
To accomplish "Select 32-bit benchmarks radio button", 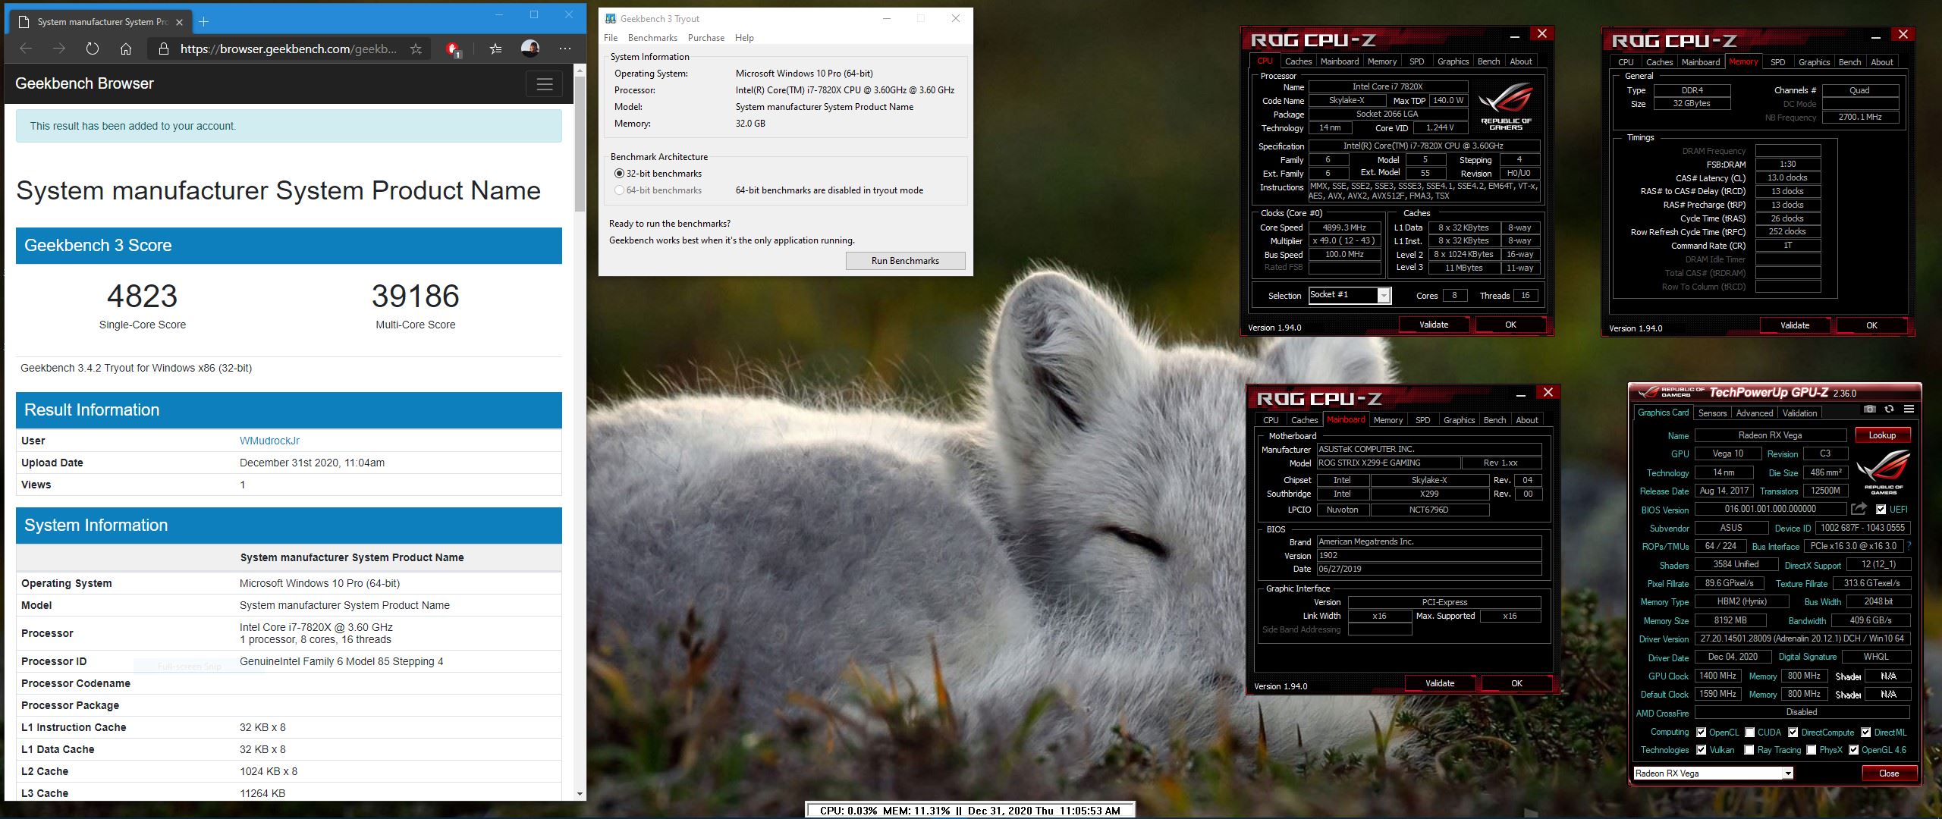I will pos(619,174).
